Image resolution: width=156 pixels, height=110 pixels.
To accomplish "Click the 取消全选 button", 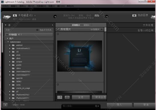I will (99, 97).
